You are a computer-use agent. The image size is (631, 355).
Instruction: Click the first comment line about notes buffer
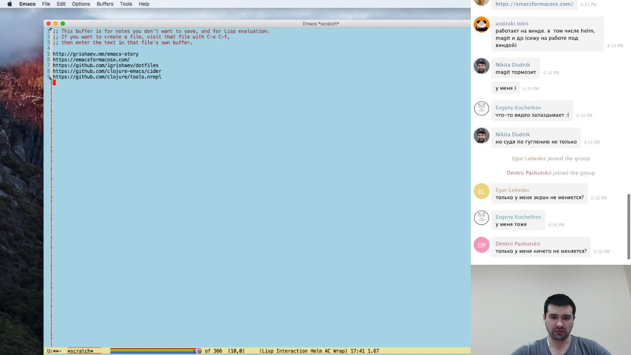coord(161,31)
